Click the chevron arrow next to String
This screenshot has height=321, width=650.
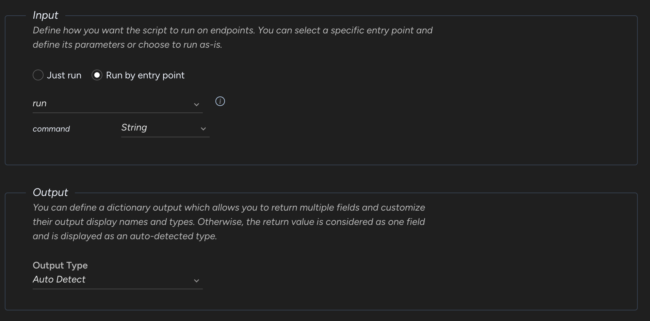pos(203,128)
